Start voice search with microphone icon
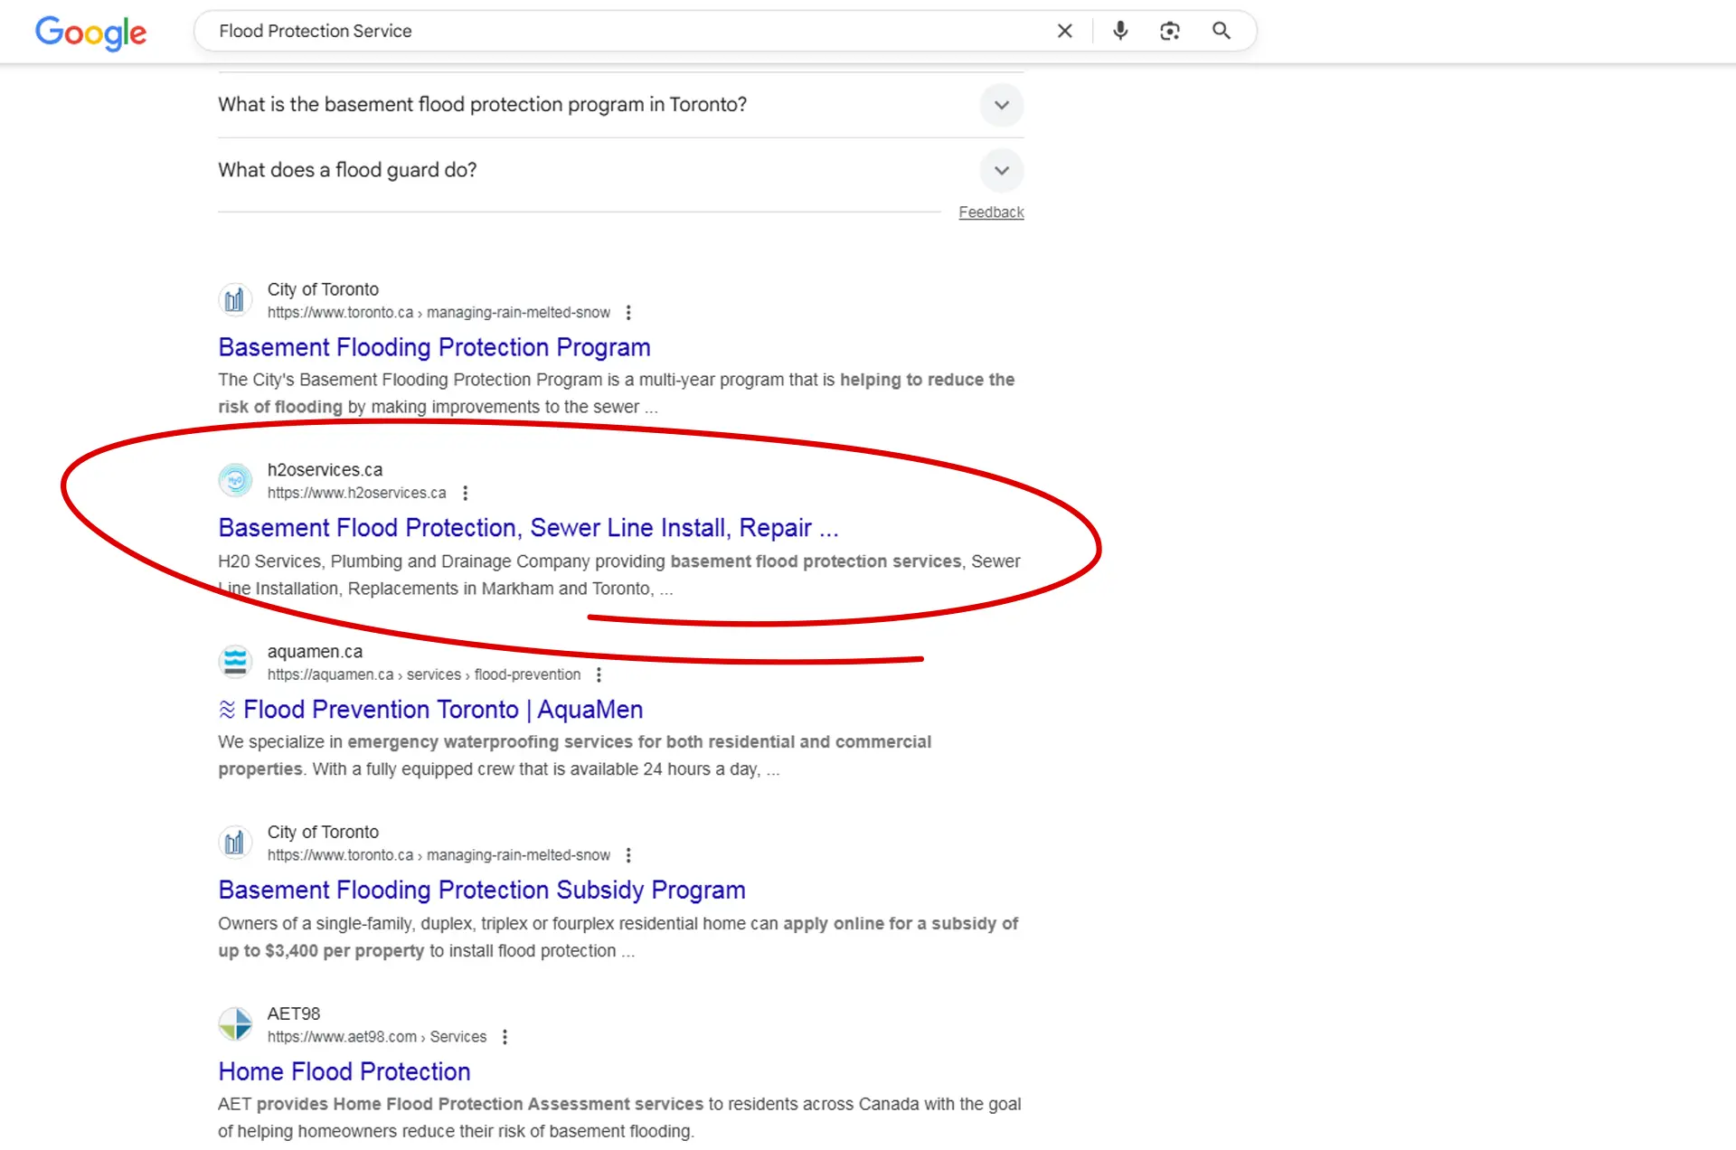Viewport: 1736px width, 1150px height. click(1120, 31)
